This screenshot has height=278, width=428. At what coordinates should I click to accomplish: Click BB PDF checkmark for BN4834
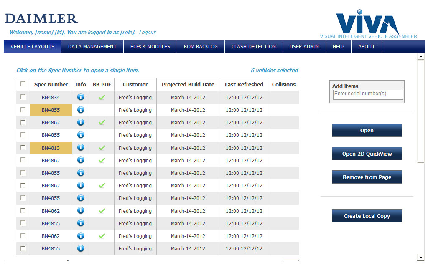point(102,97)
